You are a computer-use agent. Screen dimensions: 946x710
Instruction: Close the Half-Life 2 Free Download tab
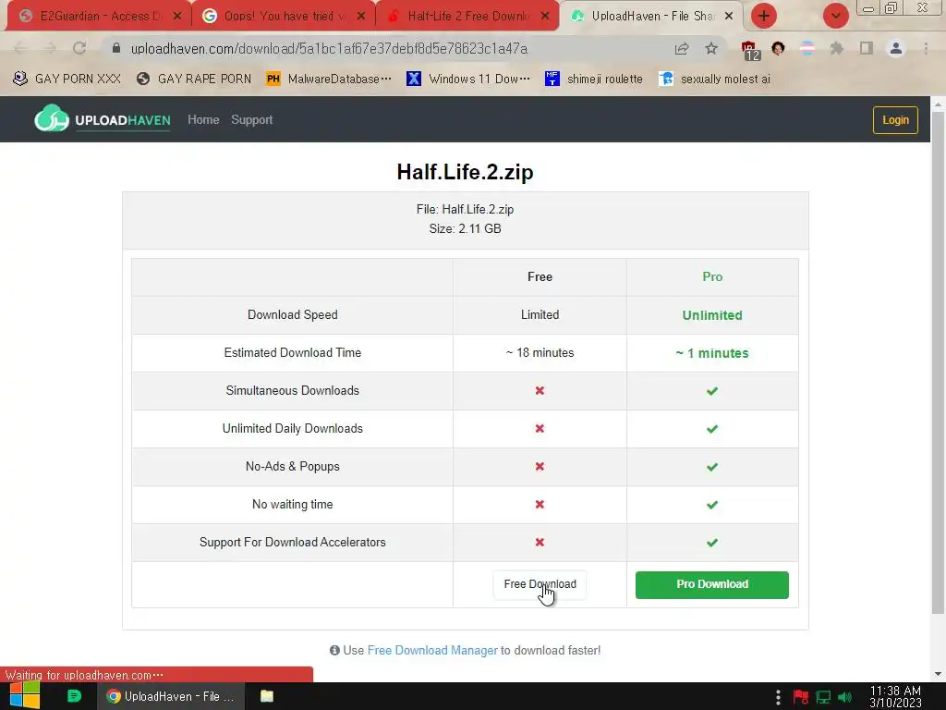tap(545, 17)
